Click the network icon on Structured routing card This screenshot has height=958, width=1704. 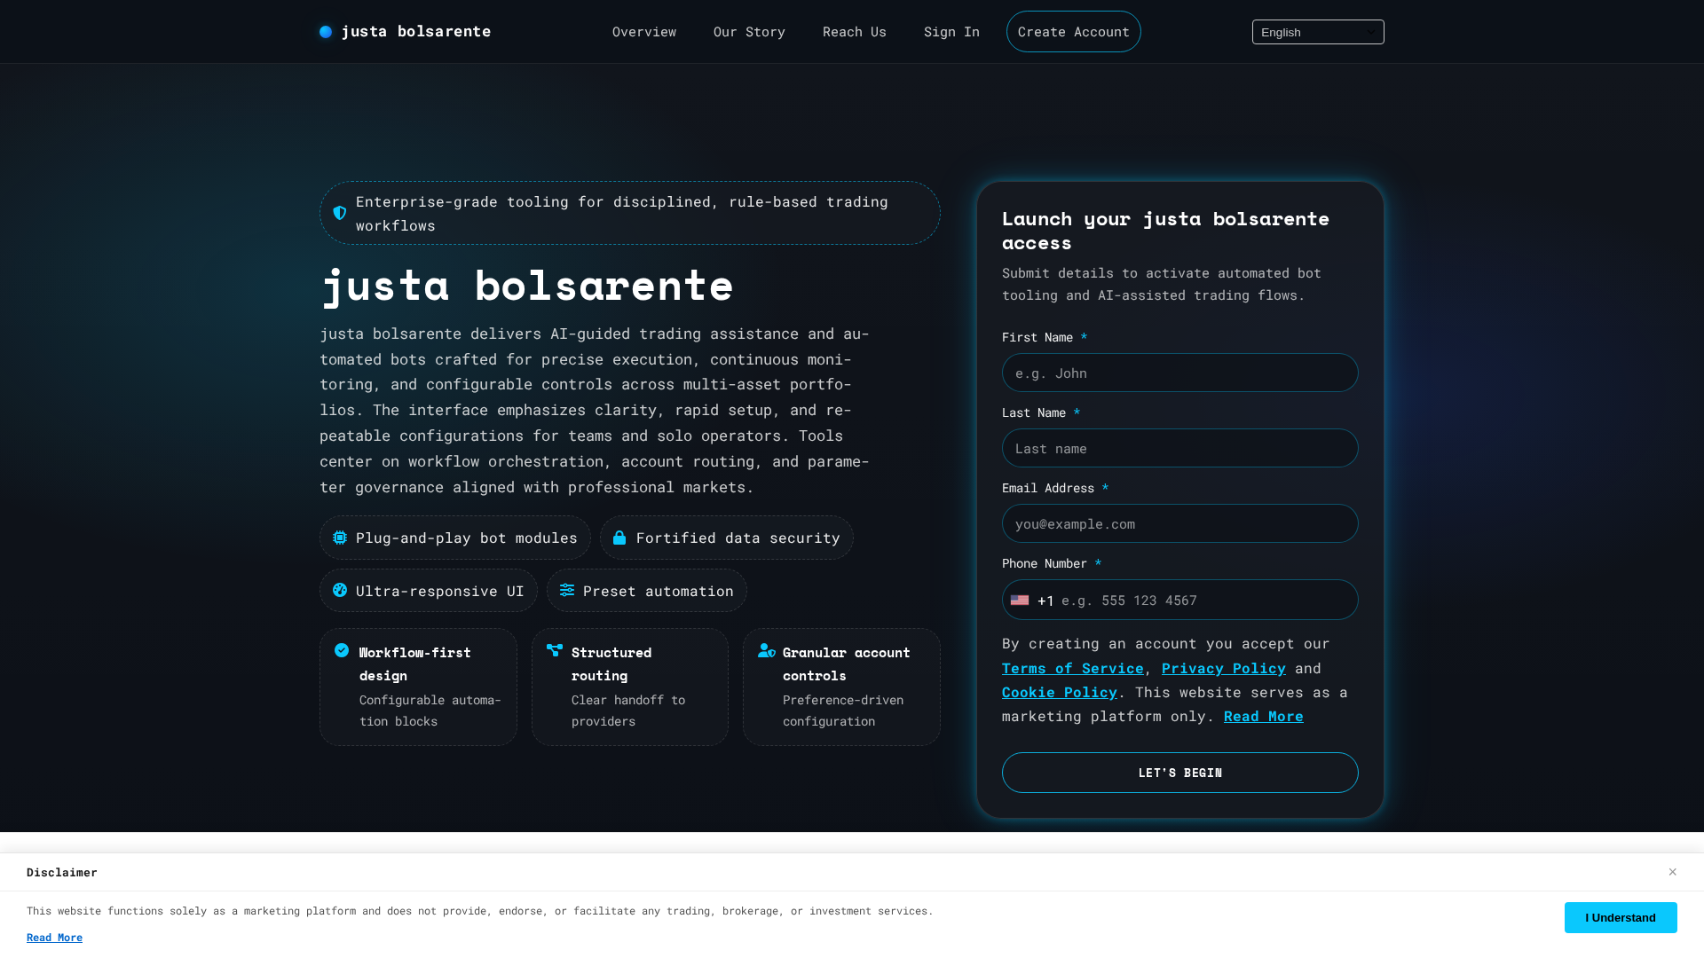coord(555,650)
